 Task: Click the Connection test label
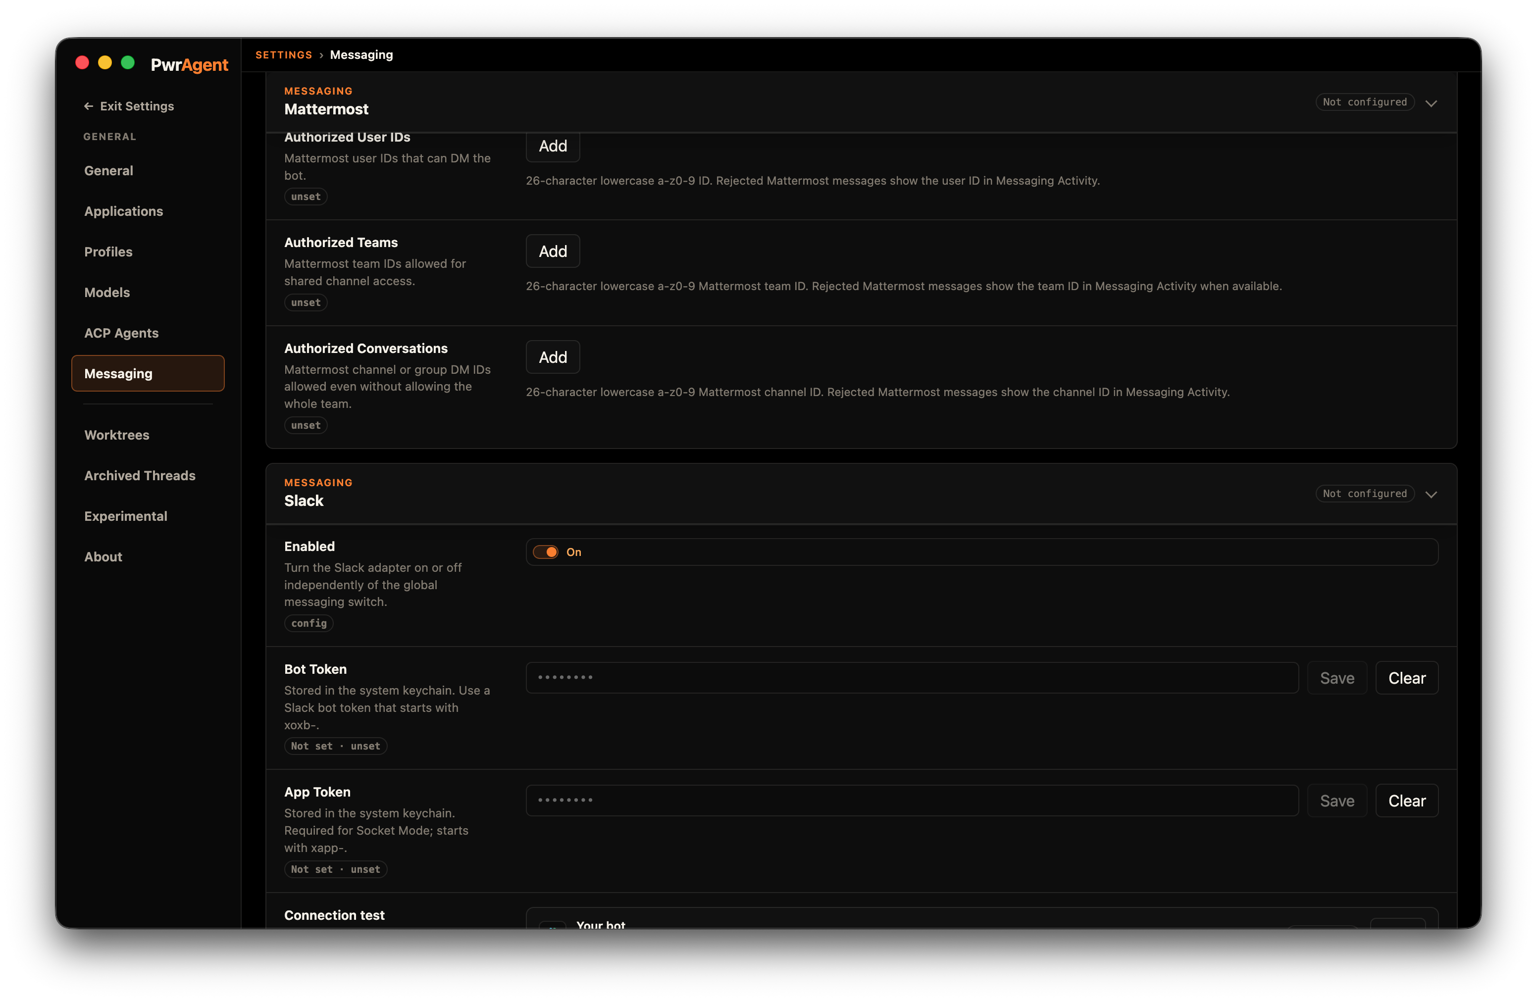point(334,915)
